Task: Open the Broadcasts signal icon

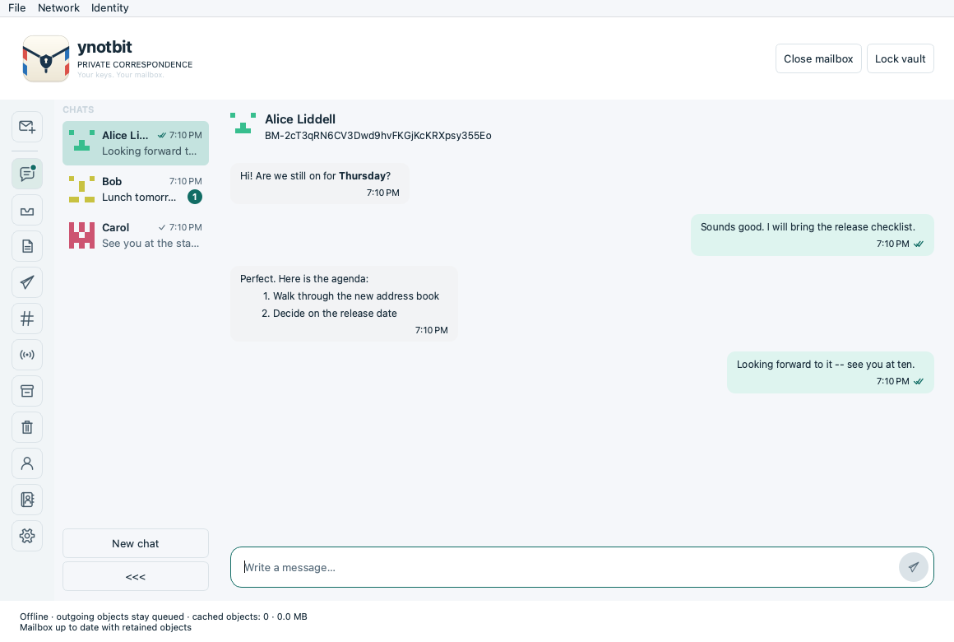Action: point(27,355)
